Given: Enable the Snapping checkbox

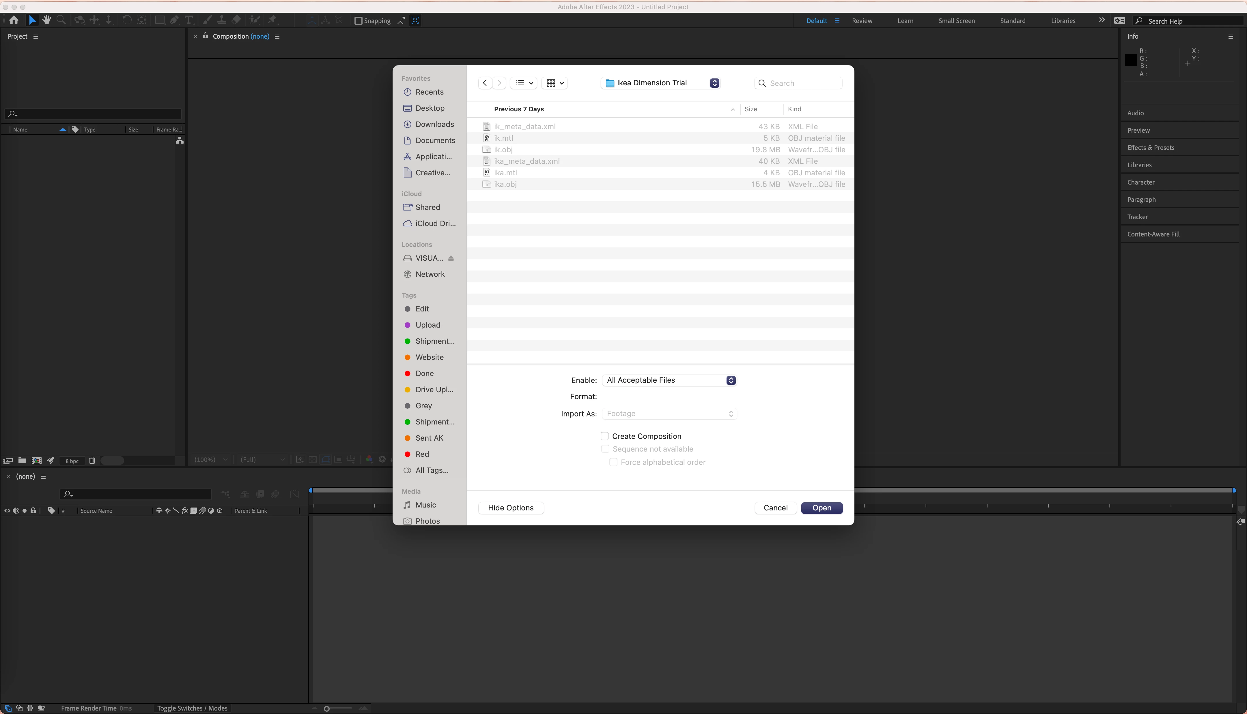Looking at the screenshot, I should tap(358, 20).
